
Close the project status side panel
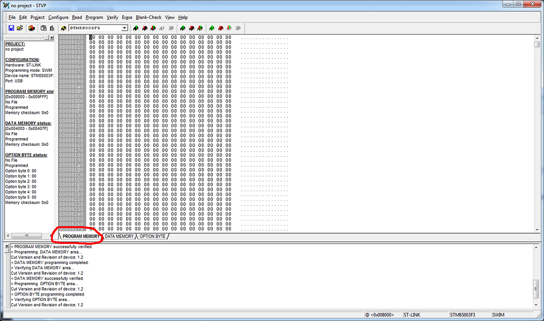(x=52, y=38)
